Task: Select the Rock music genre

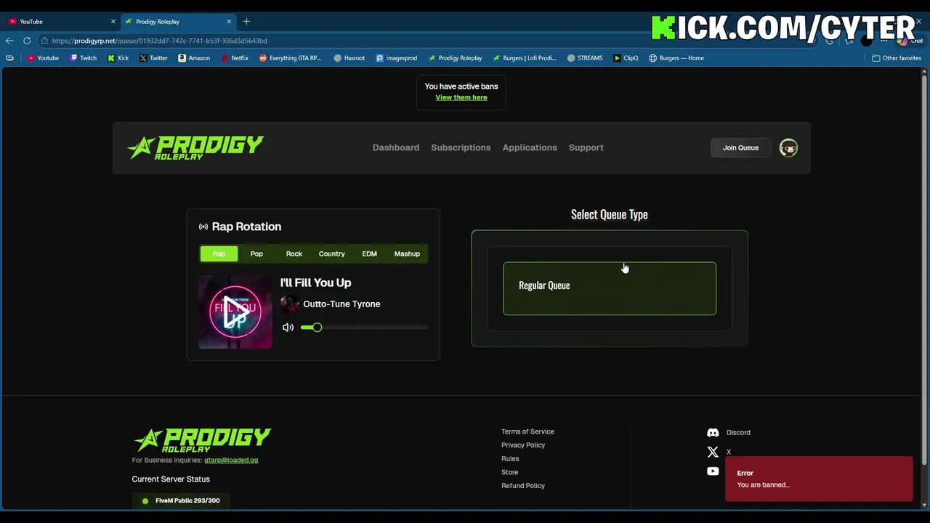Action: tap(294, 254)
